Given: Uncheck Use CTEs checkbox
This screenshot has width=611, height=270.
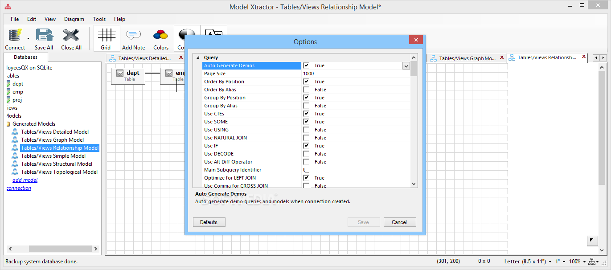Looking at the screenshot, I should [306, 114].
